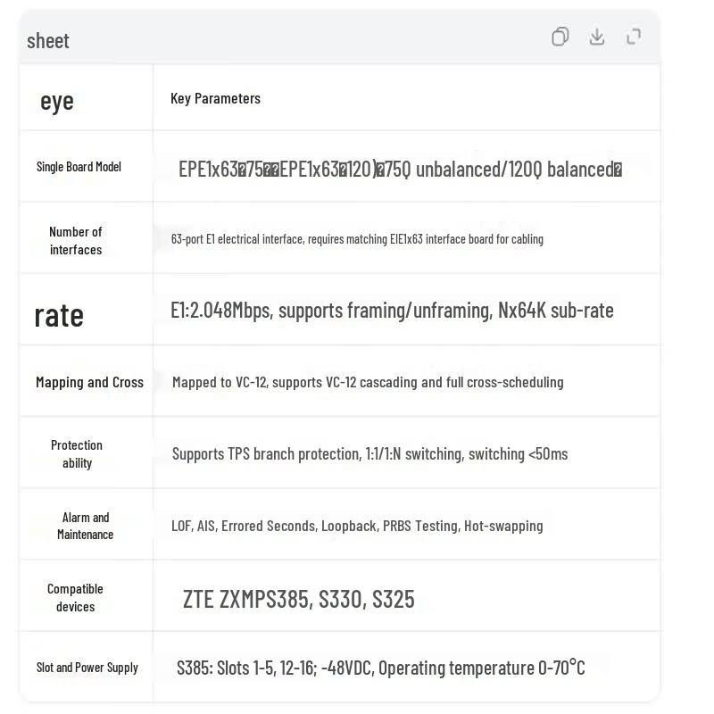This screenshot has width=714, height=714.
Task: Click the 'Protection ability' row label
Action: [77, 454]
